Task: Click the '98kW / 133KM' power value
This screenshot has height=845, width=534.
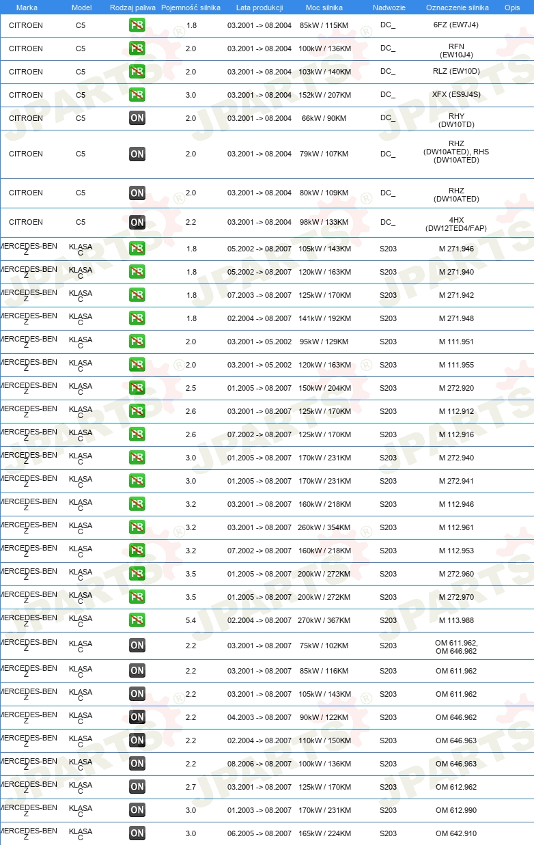Action: click(324, 222)
